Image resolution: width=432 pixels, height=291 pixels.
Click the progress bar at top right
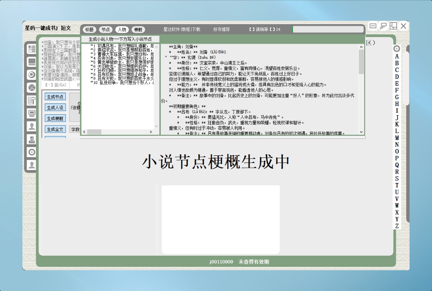point(328,29)
